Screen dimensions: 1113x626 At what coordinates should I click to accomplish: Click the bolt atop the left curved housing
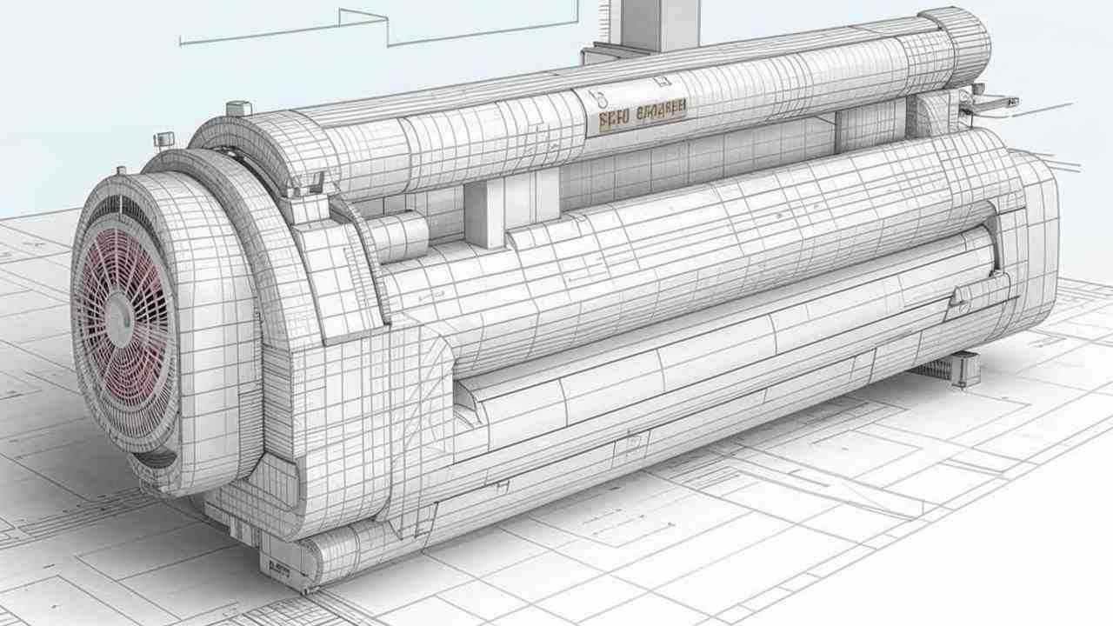coord(238,109)
